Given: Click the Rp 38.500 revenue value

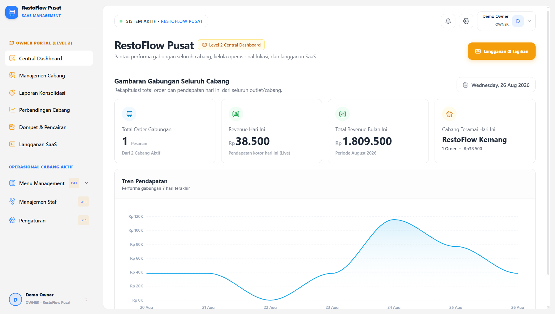Looking at the screenshot, I should (x=249, y=142).
